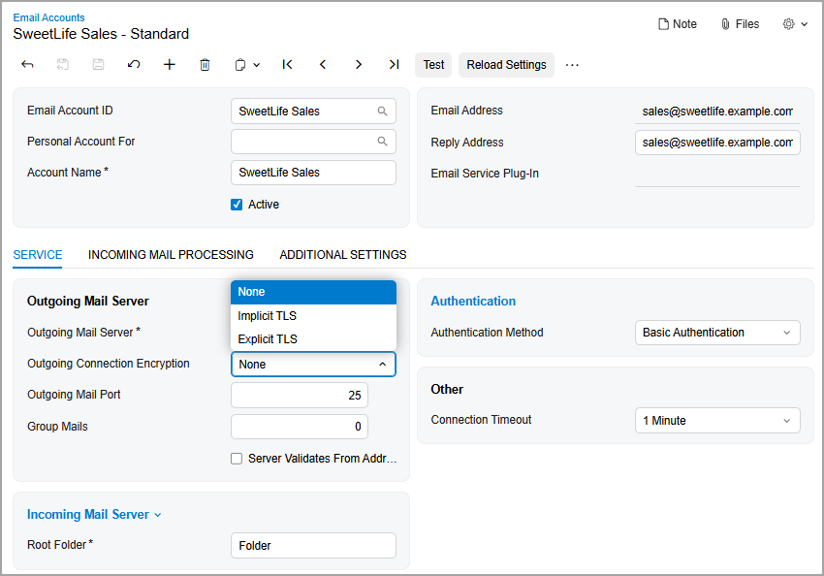Click the Reload Settings button

(x=506, y=65)
